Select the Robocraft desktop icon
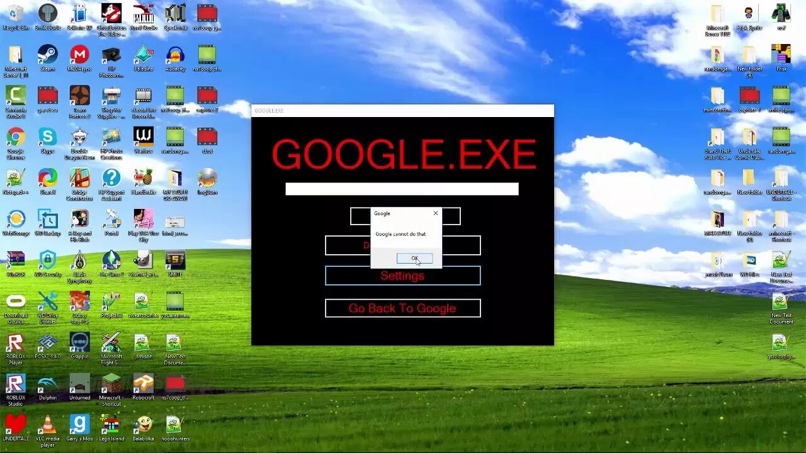Image resolution: width=806 pixels, height=453 pixels. click(x=144, y=387)
